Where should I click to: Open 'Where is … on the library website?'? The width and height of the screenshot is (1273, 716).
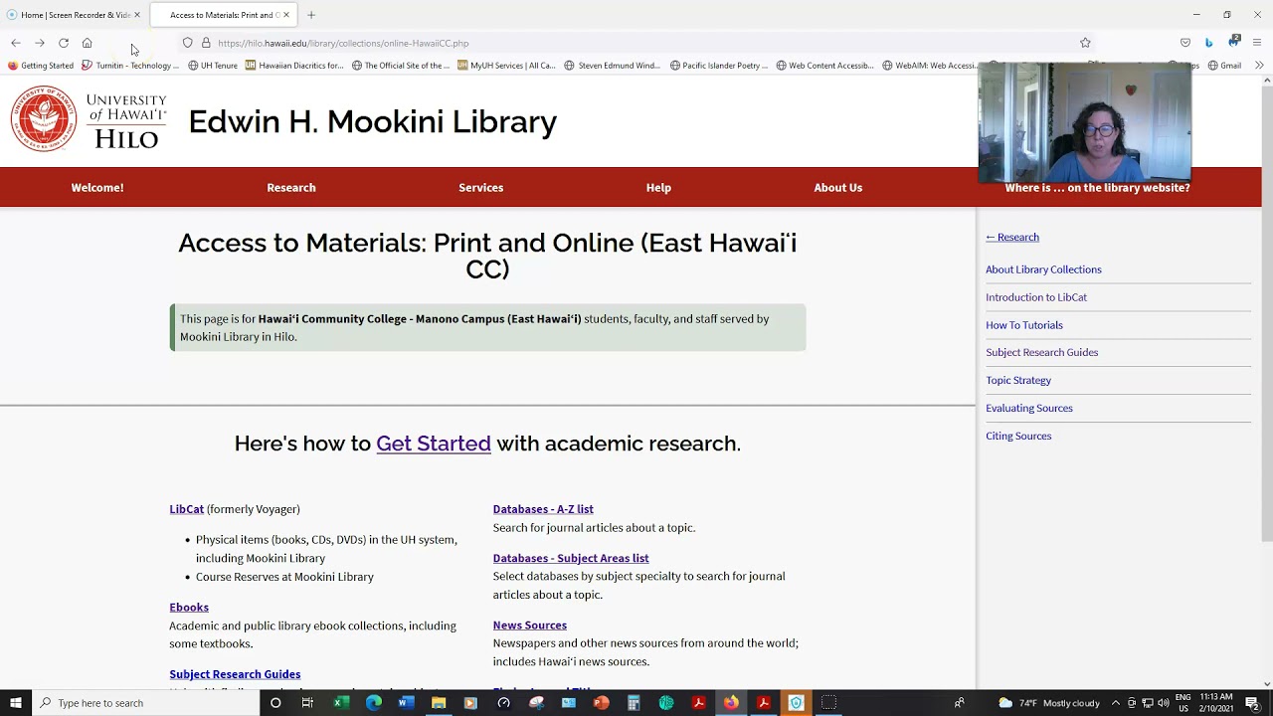pyautogui.click(x=1097, y=187)
